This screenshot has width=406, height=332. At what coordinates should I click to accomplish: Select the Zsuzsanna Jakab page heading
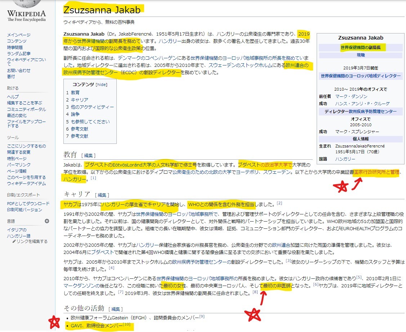(x=102, y=10)
